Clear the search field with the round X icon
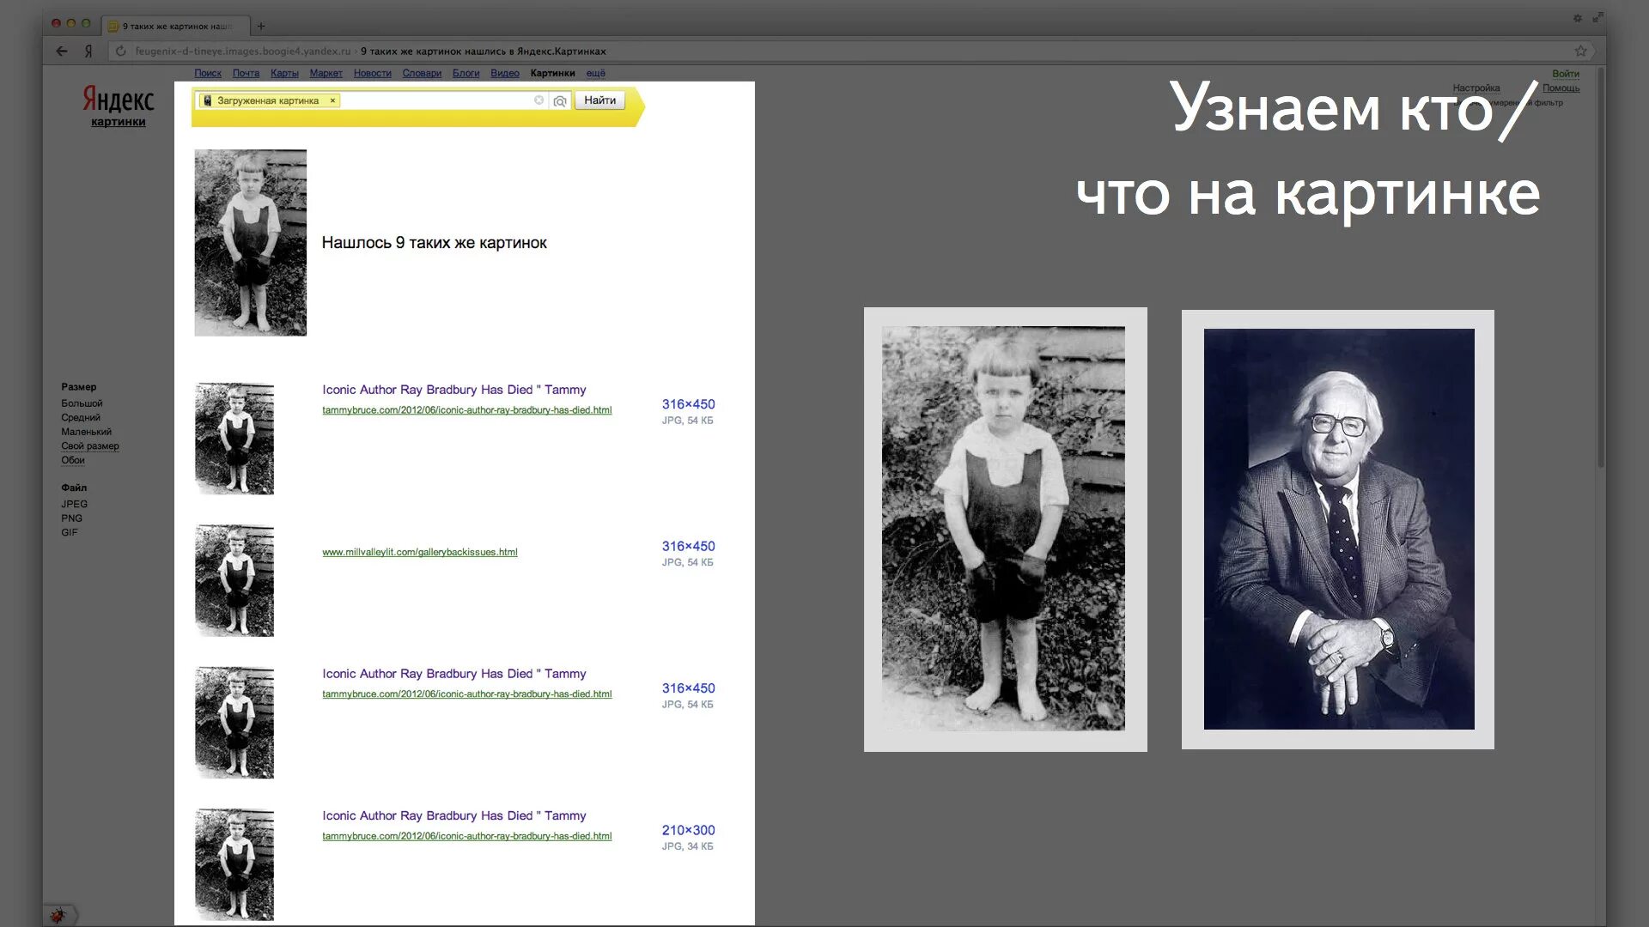The image size is (1649, 927). point(539,100)
